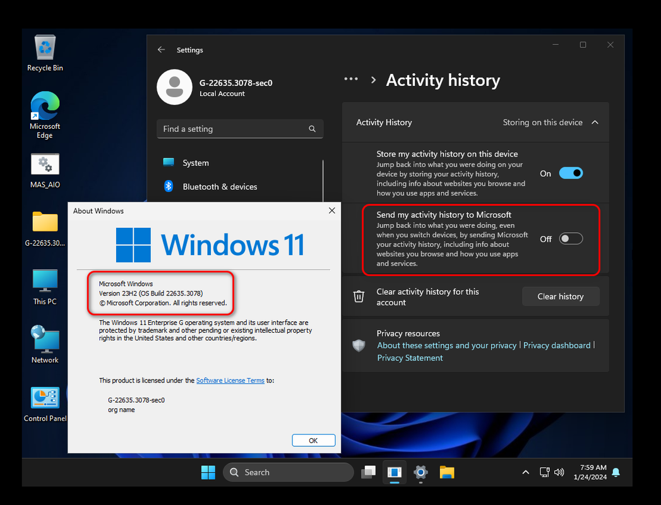This screenshot has width=661, height=505.
Task: Open Recycle Bin desktop icon
Action: coord(45,53)
